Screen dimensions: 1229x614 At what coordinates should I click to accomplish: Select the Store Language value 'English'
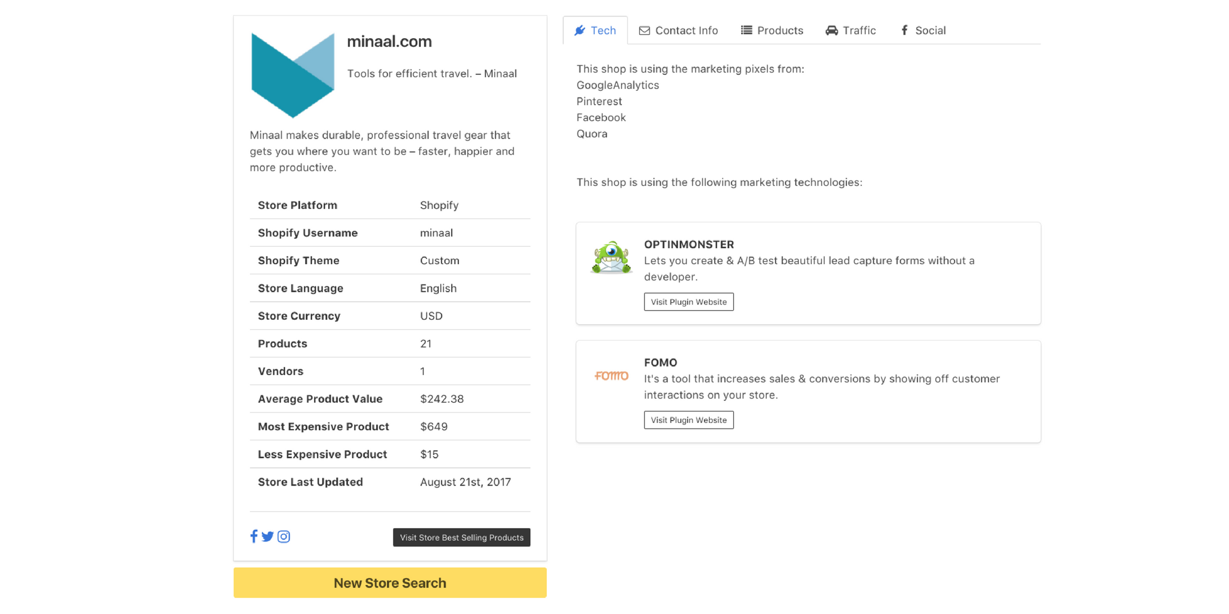click(x=438, y=288)
